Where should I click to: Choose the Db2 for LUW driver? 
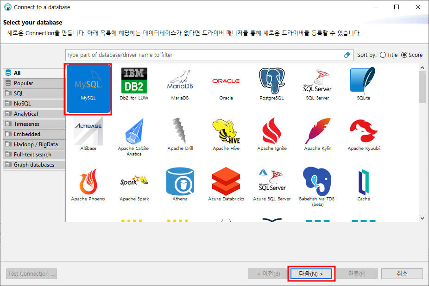[x=134, y=84]
